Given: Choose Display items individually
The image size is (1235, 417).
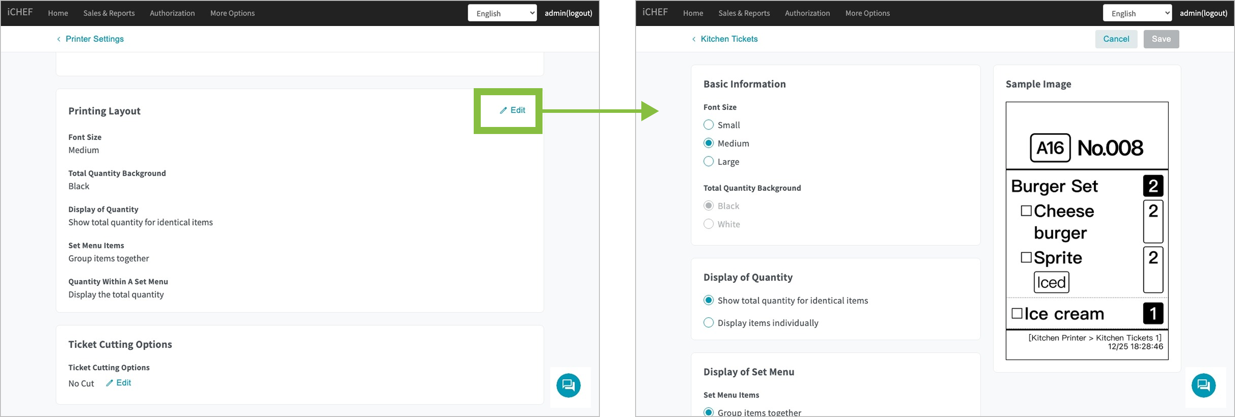Looking at the screenshot, I should click(x=709, y=323).
